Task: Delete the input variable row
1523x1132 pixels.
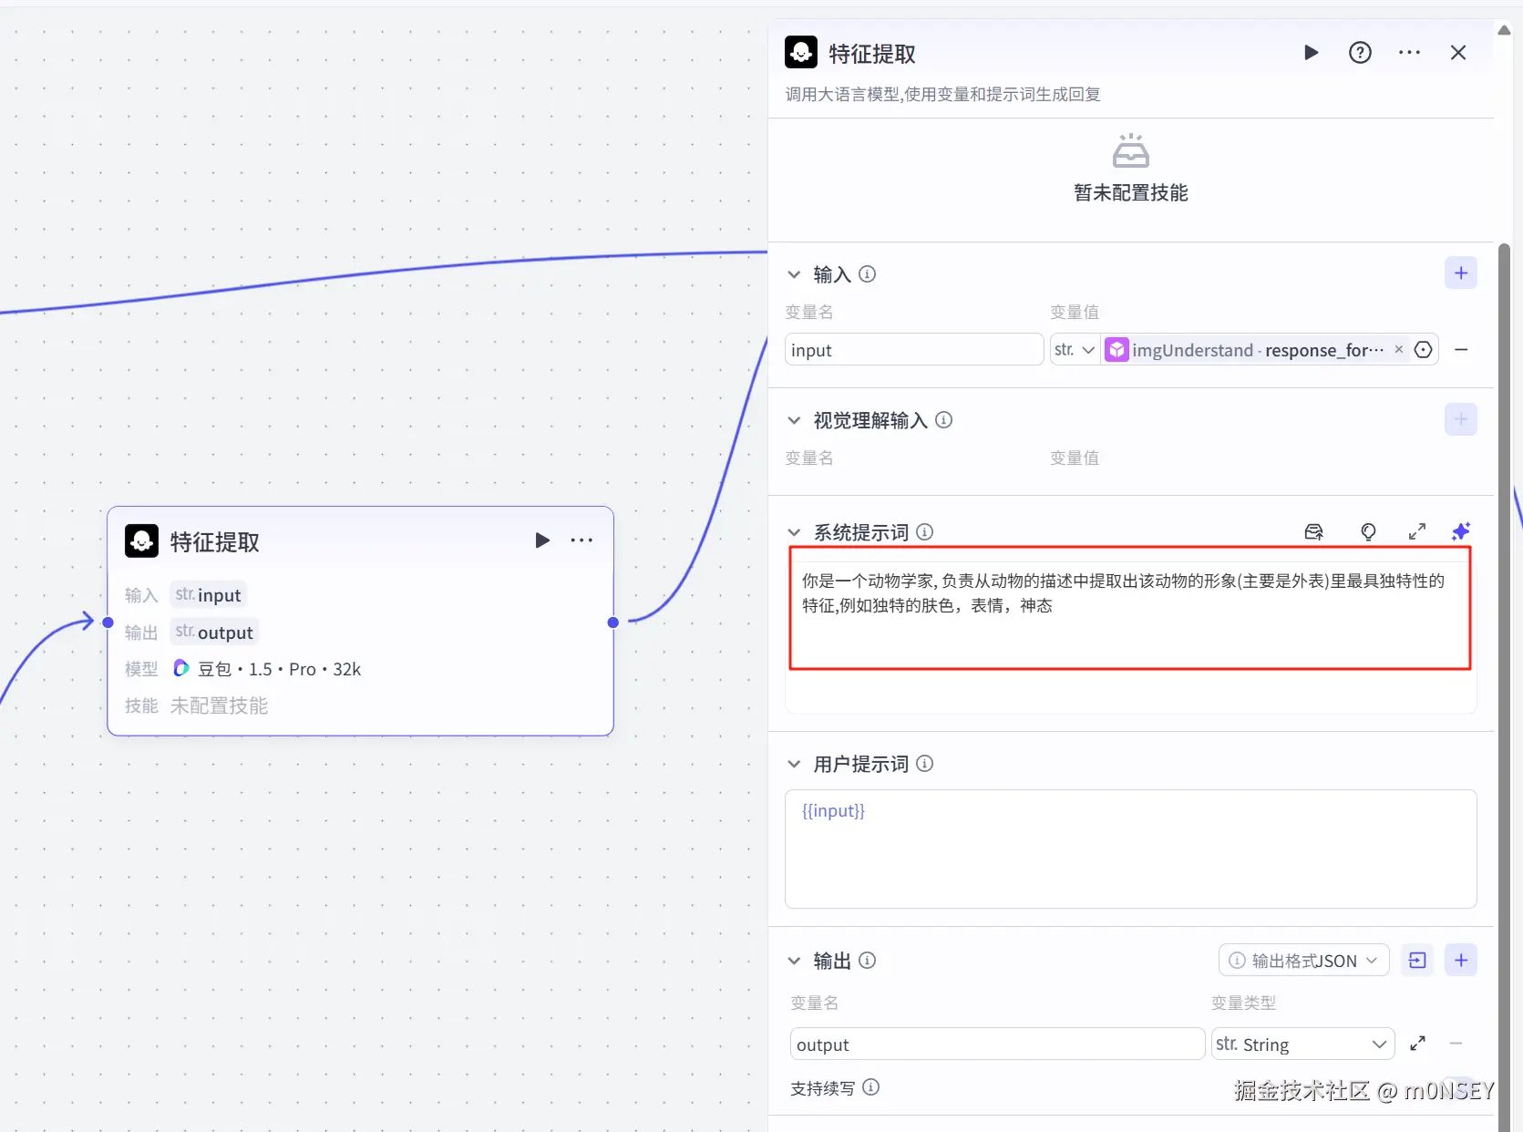Action: [x=1461, y=350]
